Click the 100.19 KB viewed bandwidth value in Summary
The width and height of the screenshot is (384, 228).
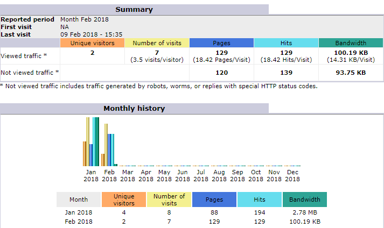click(x=351, y=53)
